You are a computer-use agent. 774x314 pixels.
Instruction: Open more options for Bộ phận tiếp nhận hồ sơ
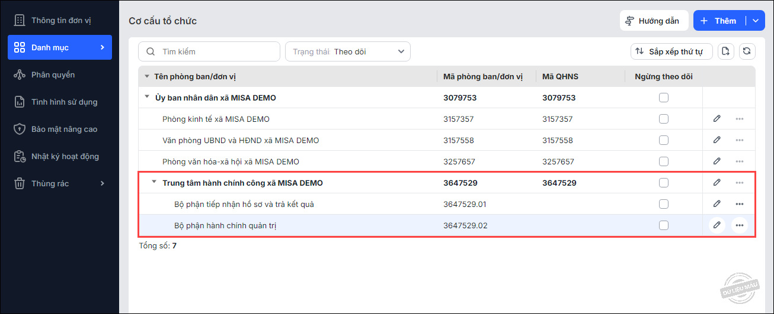pyautogui.click(x=739, y=204)
